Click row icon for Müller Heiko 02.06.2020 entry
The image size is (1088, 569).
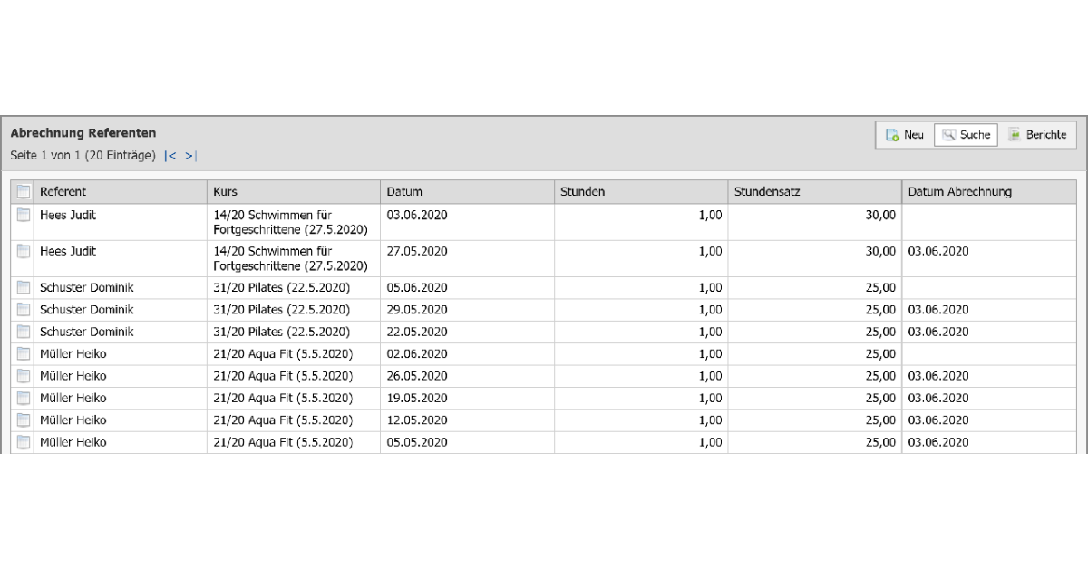tap(24, 354)
